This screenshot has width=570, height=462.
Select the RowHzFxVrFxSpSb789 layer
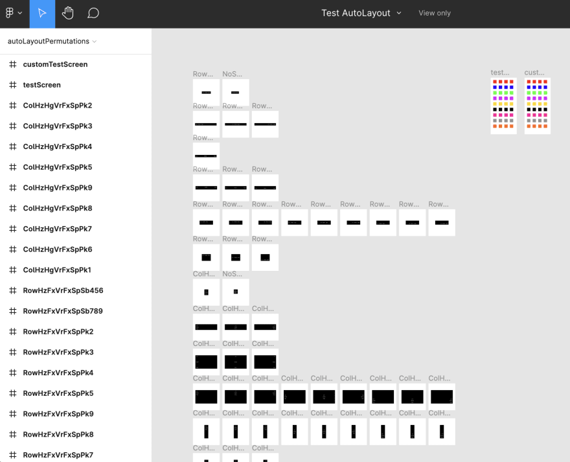pyautogui.click(x=76, y=311)
